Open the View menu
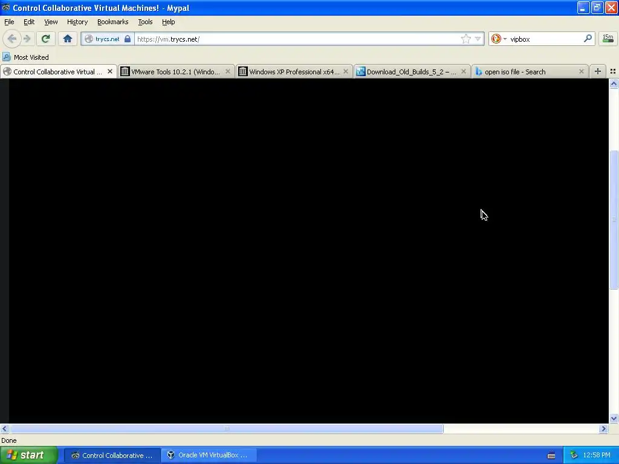This screenshot has width=619, height=464. pos(51,22)
